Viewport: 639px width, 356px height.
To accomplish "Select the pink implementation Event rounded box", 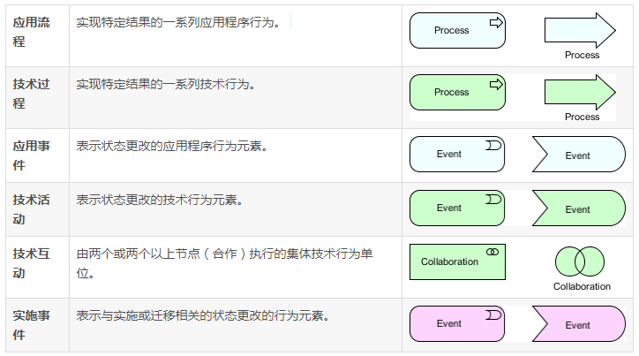I will (x=457, y=324).
